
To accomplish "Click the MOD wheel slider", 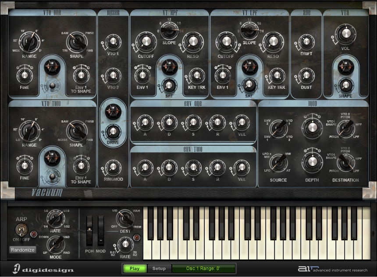I will (101, 231).
